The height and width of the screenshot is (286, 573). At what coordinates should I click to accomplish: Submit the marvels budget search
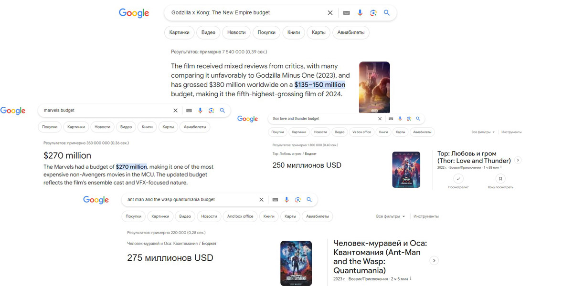(222, 110)
